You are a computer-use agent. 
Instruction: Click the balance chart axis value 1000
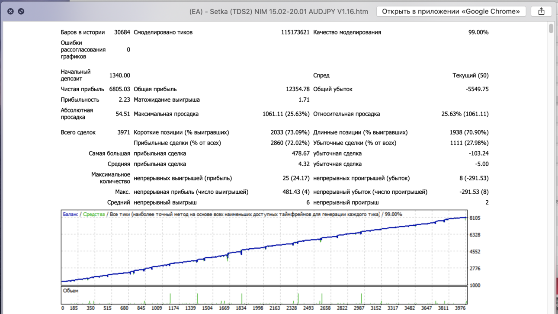click(475, 285)
